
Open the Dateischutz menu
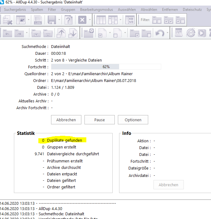click(192, 10)
